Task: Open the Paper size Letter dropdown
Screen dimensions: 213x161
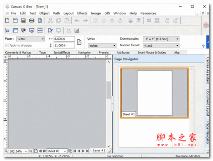Action: (31, 39)
